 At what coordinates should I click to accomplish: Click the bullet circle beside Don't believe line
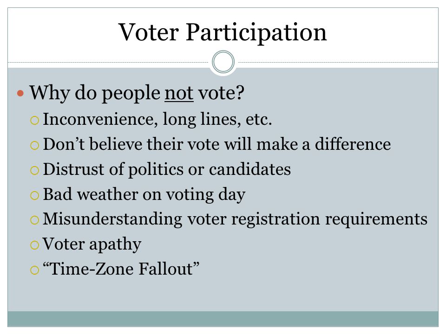34,145
